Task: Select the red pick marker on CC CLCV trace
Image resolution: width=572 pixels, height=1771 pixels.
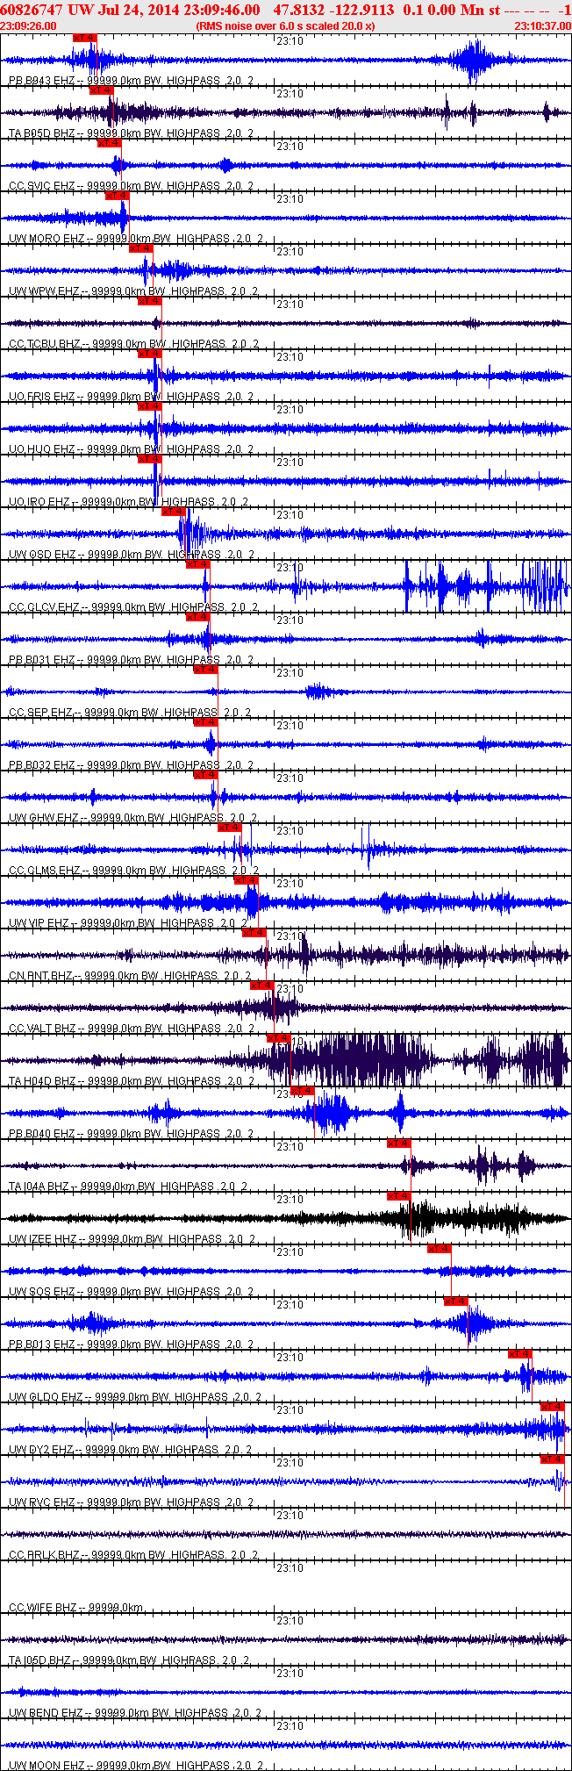Action: (x=198, y=564)
